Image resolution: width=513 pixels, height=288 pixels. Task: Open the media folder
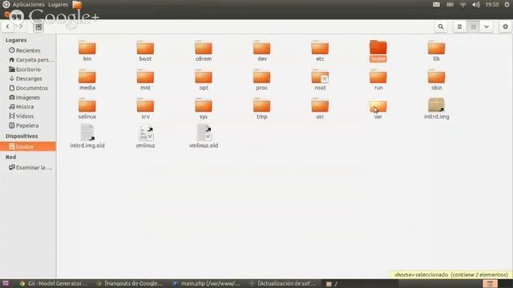[87, 80]
